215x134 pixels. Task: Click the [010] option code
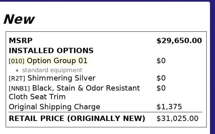coord(17,61)
